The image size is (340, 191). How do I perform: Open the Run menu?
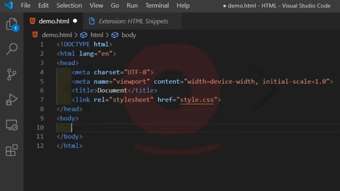(132, 5)
